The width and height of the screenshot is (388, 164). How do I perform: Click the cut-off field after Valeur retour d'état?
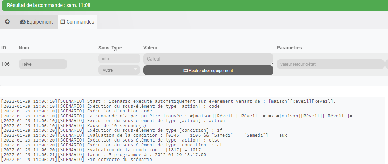click(x=387, y=64)
